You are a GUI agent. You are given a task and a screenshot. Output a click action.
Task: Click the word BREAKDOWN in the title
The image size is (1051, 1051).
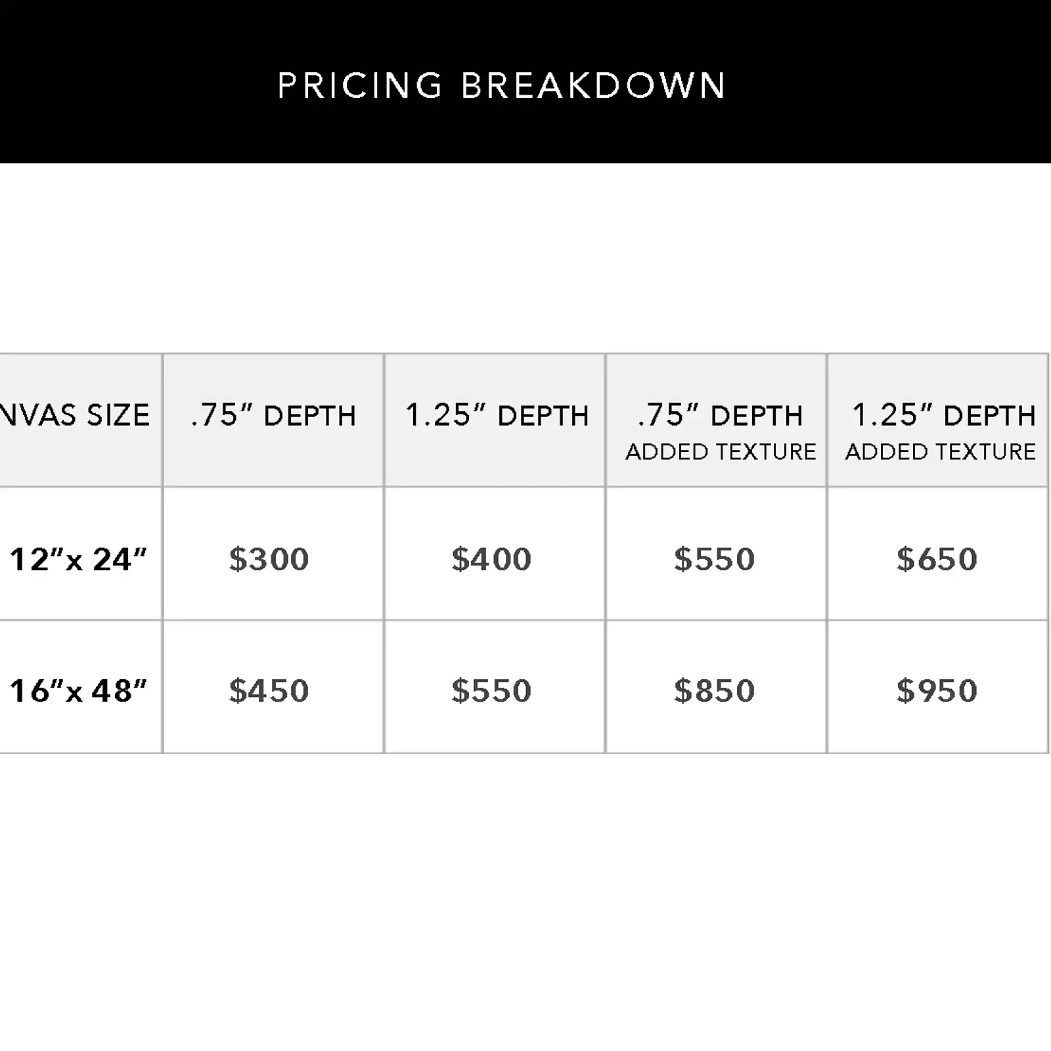click(593, 85)
